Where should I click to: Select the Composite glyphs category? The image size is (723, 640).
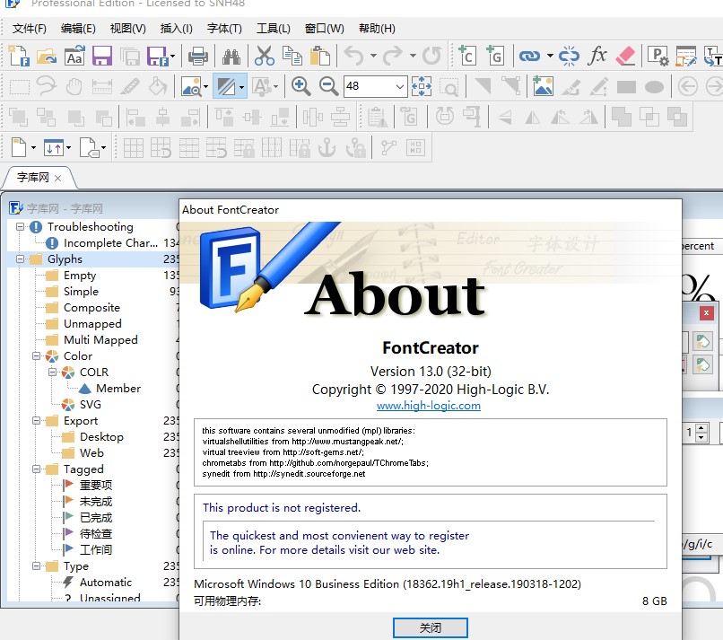tap(91, 308)
